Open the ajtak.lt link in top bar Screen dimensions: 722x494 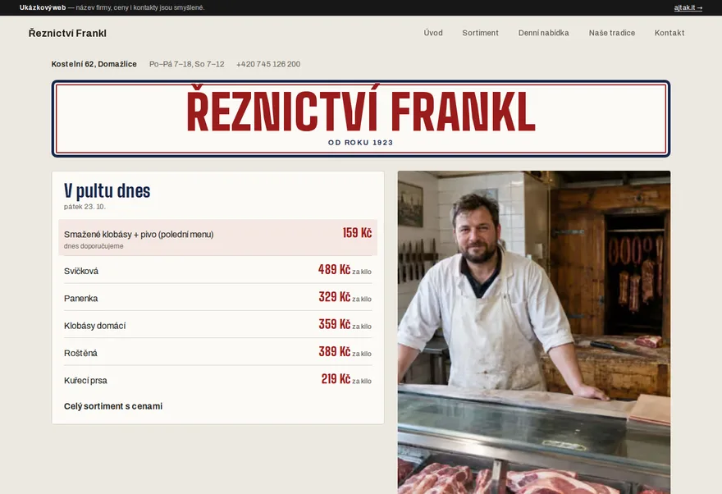click(688, 7)
